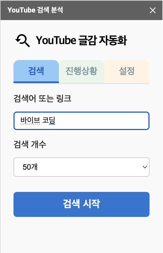Switch to the 진행상황 tab
The image size is (163, 253).
pyautogui.click(x=81, y=71)
